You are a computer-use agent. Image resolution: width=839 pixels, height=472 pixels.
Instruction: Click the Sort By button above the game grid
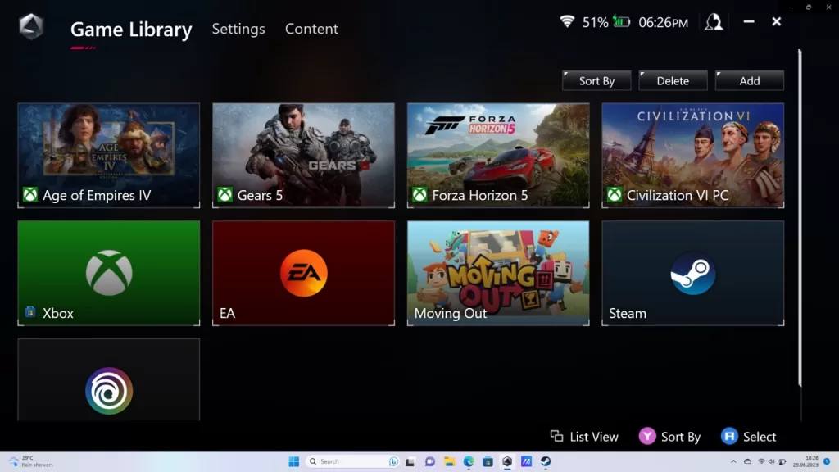pyautogui.click(x=596, y=81)
